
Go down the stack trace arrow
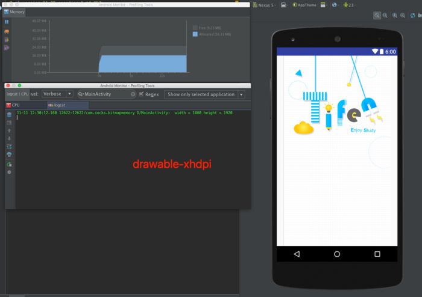(9, 138)
